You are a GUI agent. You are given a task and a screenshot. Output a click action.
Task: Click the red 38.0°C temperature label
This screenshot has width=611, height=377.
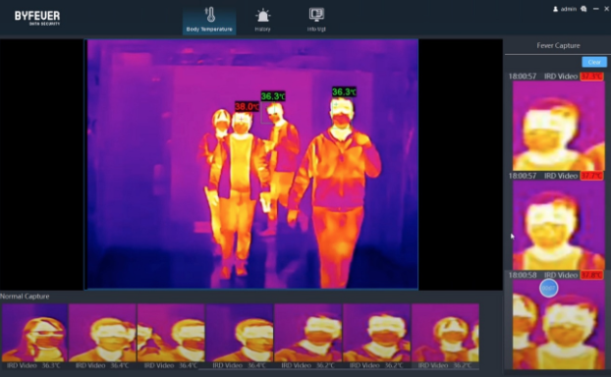247,106
